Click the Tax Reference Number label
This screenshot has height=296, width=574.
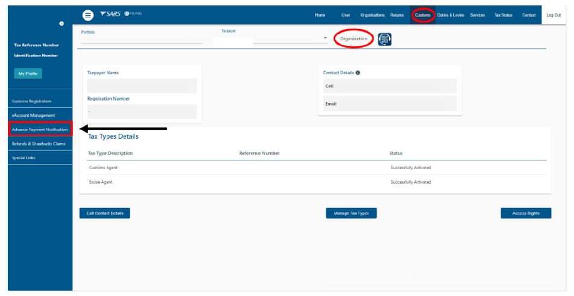pos(36,45)
